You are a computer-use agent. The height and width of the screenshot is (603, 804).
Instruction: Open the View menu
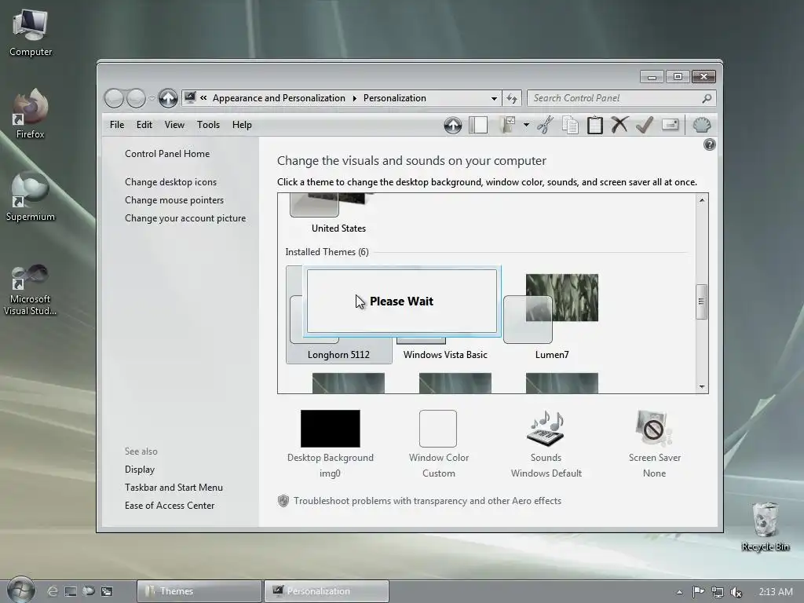[x=174, y=125]
